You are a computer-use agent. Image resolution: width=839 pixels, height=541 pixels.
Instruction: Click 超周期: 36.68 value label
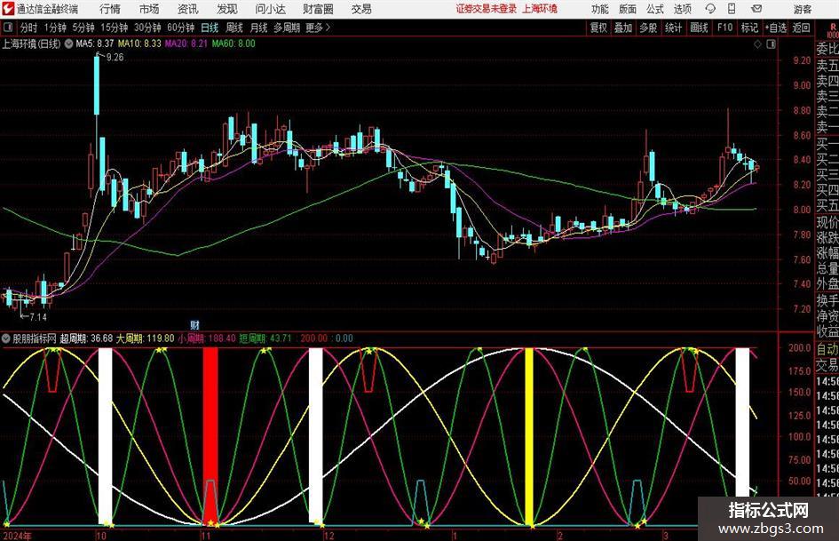(86, 338)
